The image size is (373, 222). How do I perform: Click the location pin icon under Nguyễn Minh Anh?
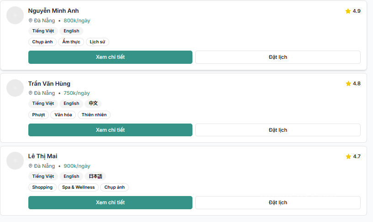point(31,21)
